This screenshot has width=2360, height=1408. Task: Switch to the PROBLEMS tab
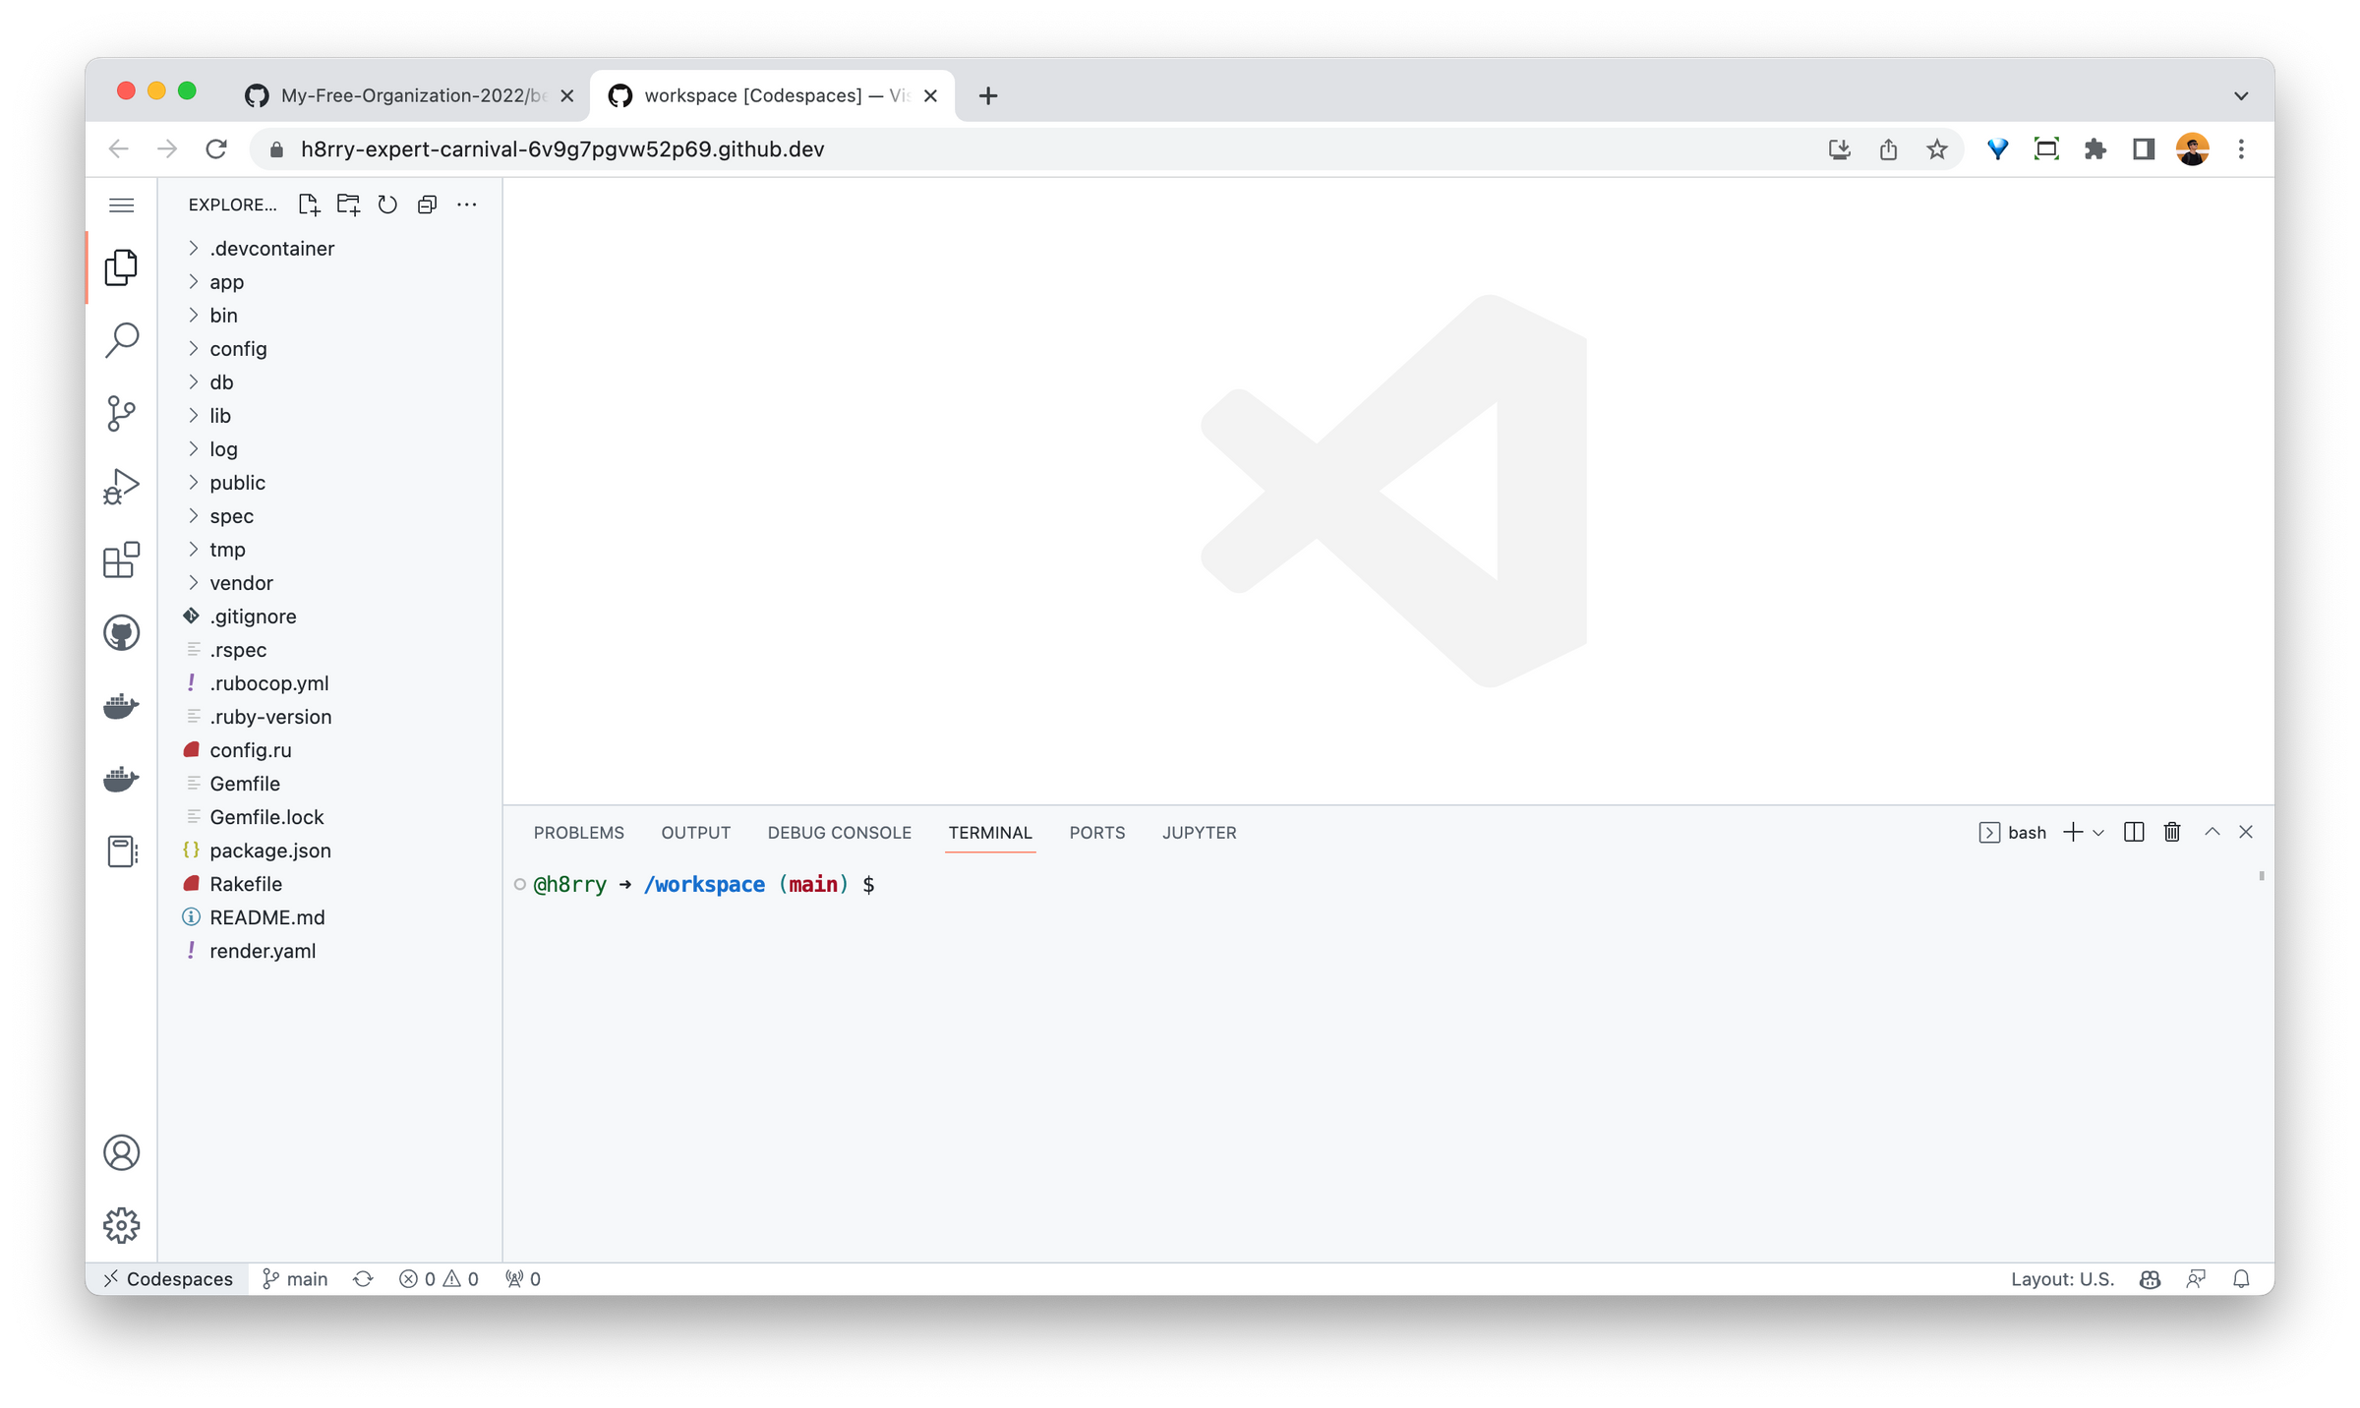pos(579,832)
